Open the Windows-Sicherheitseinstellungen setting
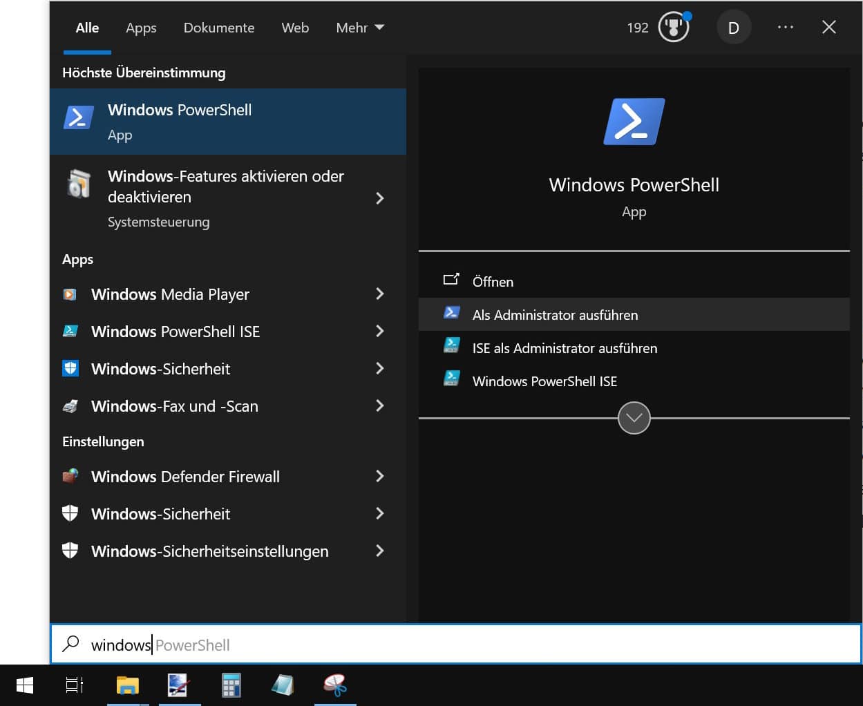863x706 pixels. coord(228,551)
